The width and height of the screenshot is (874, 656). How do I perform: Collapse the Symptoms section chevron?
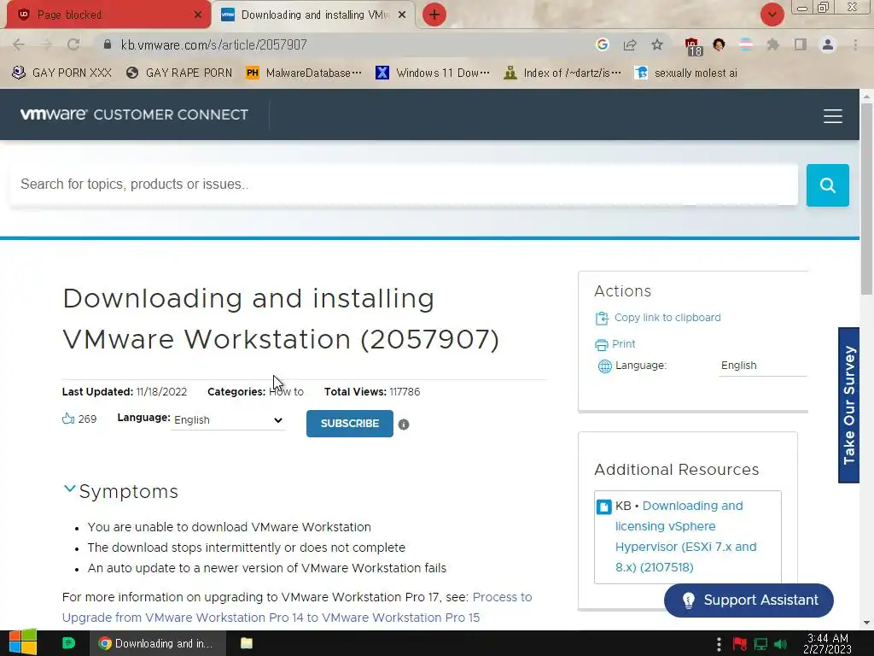pyautogui.click(x=70, y=489)
